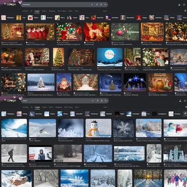Open Tools dropdown under christmas search
Image resolution: width=187 pixels, height=187 pixels.
click(x=106, y=11)
